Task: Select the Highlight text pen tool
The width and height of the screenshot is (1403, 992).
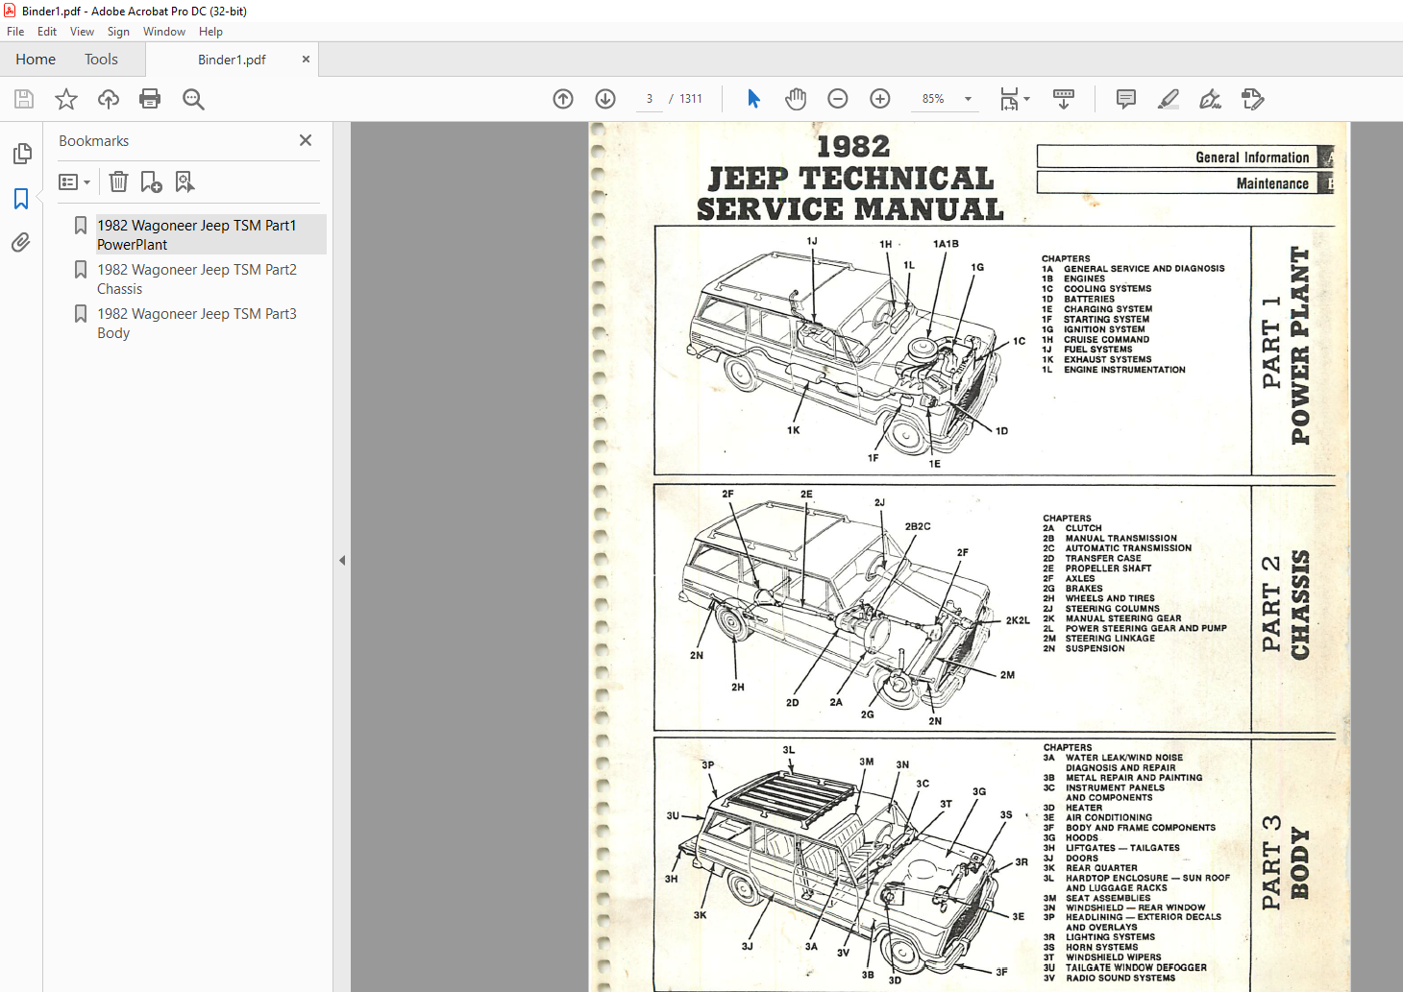Action: pos(1169,99)
